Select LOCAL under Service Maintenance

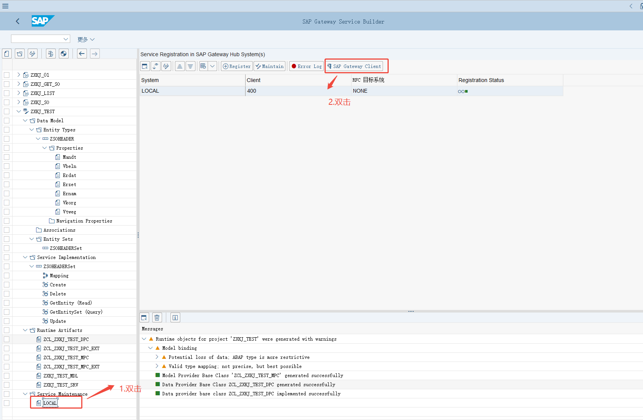coord(50,403)
